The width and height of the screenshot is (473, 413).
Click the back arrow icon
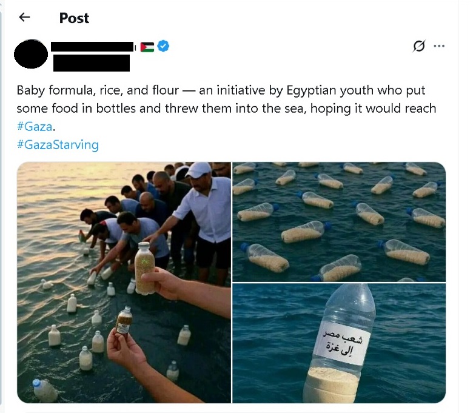pyautogui.click(x=24, y=17)
